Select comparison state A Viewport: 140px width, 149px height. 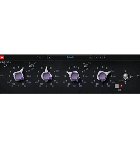point(96,57)
